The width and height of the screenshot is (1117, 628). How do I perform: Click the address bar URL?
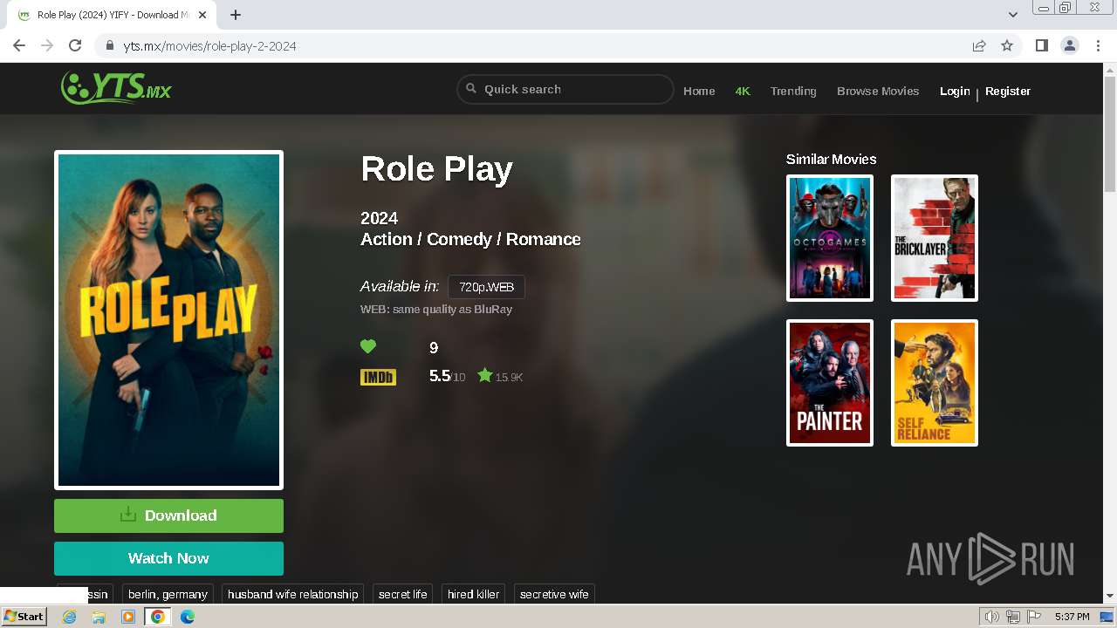(x=209, y=46)
